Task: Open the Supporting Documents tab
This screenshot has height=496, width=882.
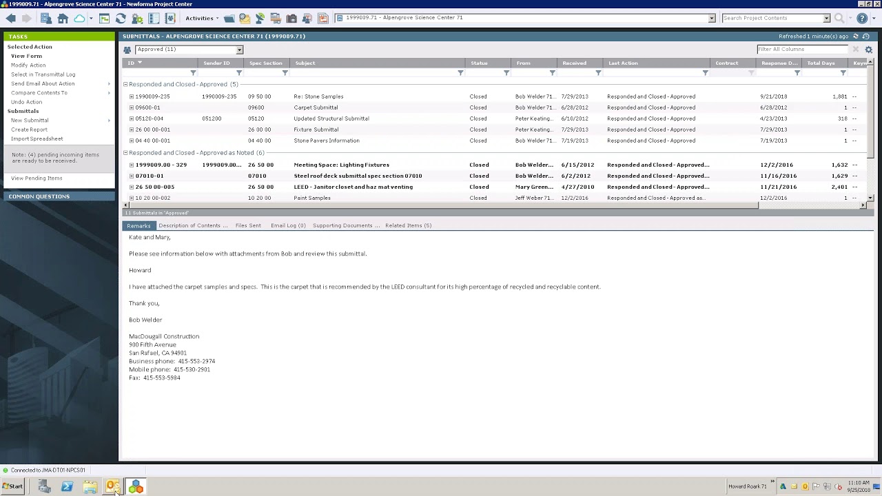Action: point(346,226)
